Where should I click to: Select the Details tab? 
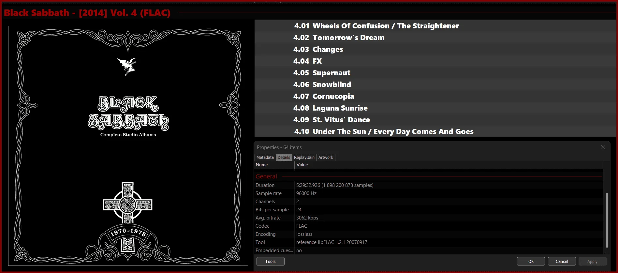click(284, 157)
